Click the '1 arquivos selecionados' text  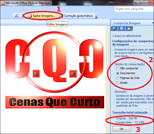pos(127,36)
